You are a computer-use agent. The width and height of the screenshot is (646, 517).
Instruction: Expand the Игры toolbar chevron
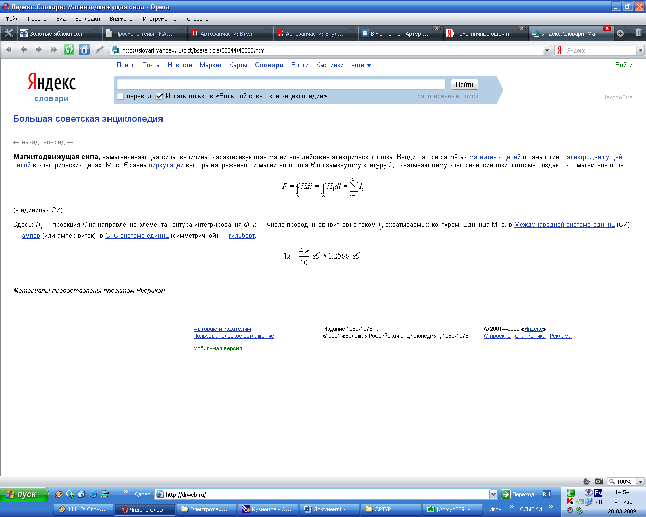click(512, 506)
